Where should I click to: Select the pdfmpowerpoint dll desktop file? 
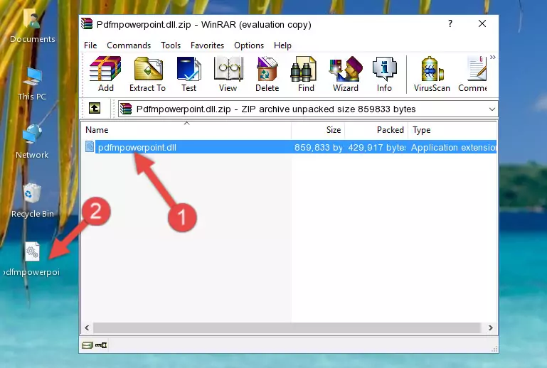coord(32,259)
